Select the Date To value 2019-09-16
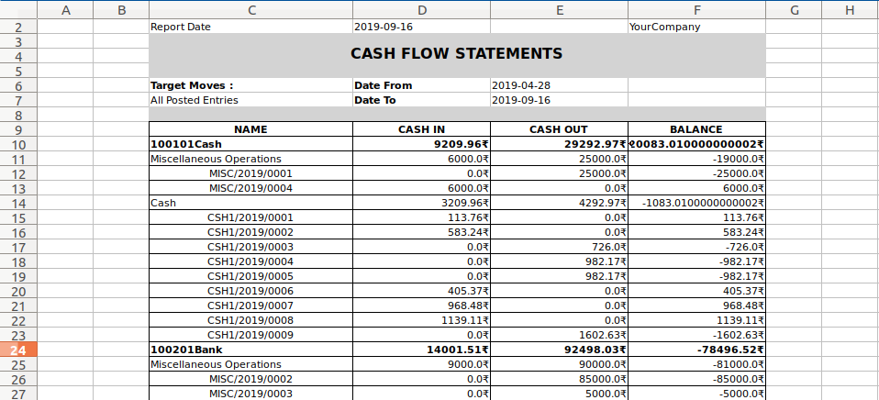The height and width of the screenshot is (400, 879). click(559, 100)
